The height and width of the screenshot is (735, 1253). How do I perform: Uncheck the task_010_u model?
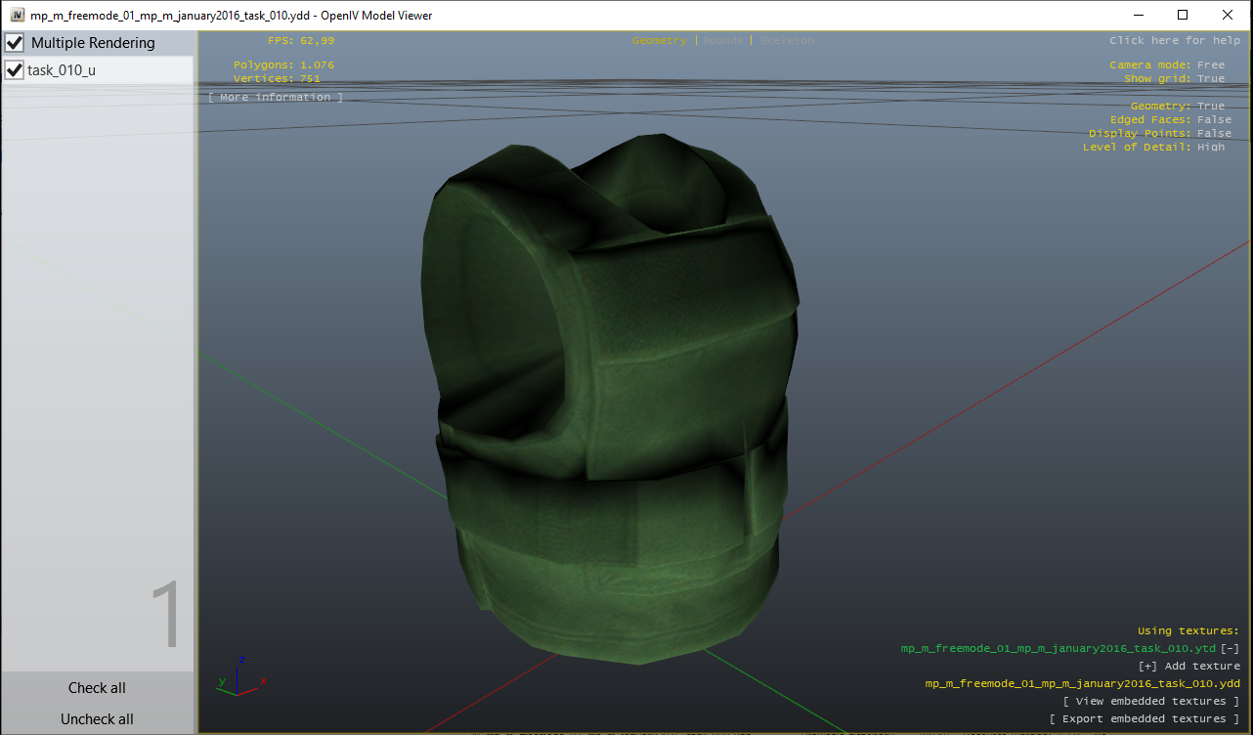point(14,69)
